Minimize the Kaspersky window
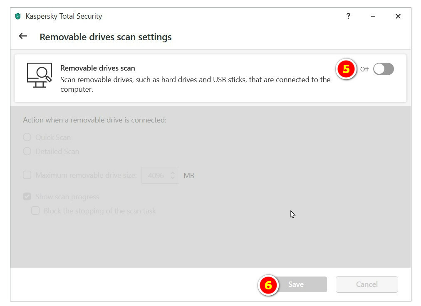 (x=373, y=16)
